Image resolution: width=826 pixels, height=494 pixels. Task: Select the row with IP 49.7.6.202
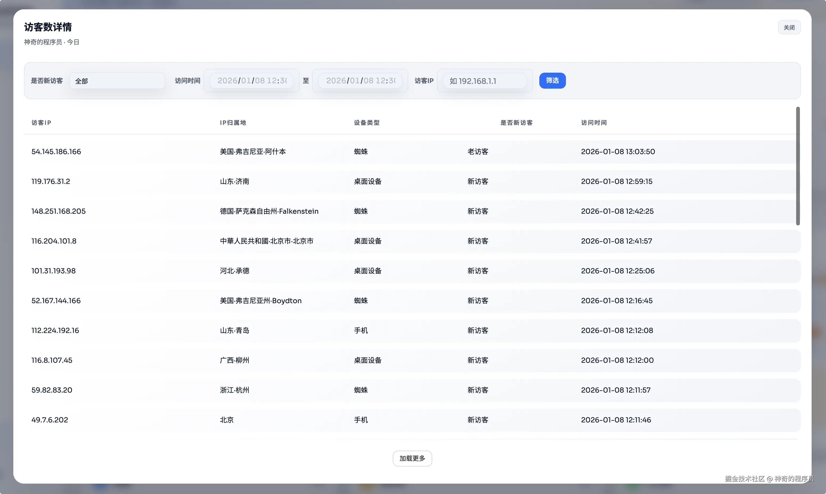tap(50, 420)
